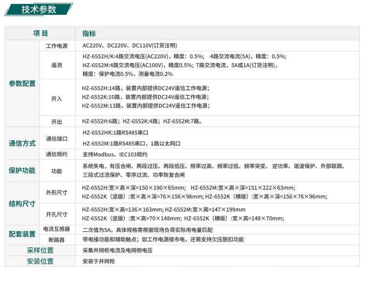The image size is (367, 283).
Task: Select the HZ-6552K（竖版）76×156×96mm line
Action: [205, 197]
